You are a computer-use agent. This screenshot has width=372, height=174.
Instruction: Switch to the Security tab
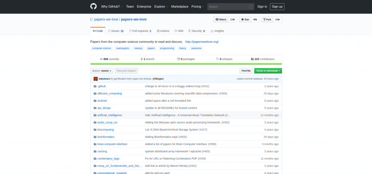tap(197, 31)
